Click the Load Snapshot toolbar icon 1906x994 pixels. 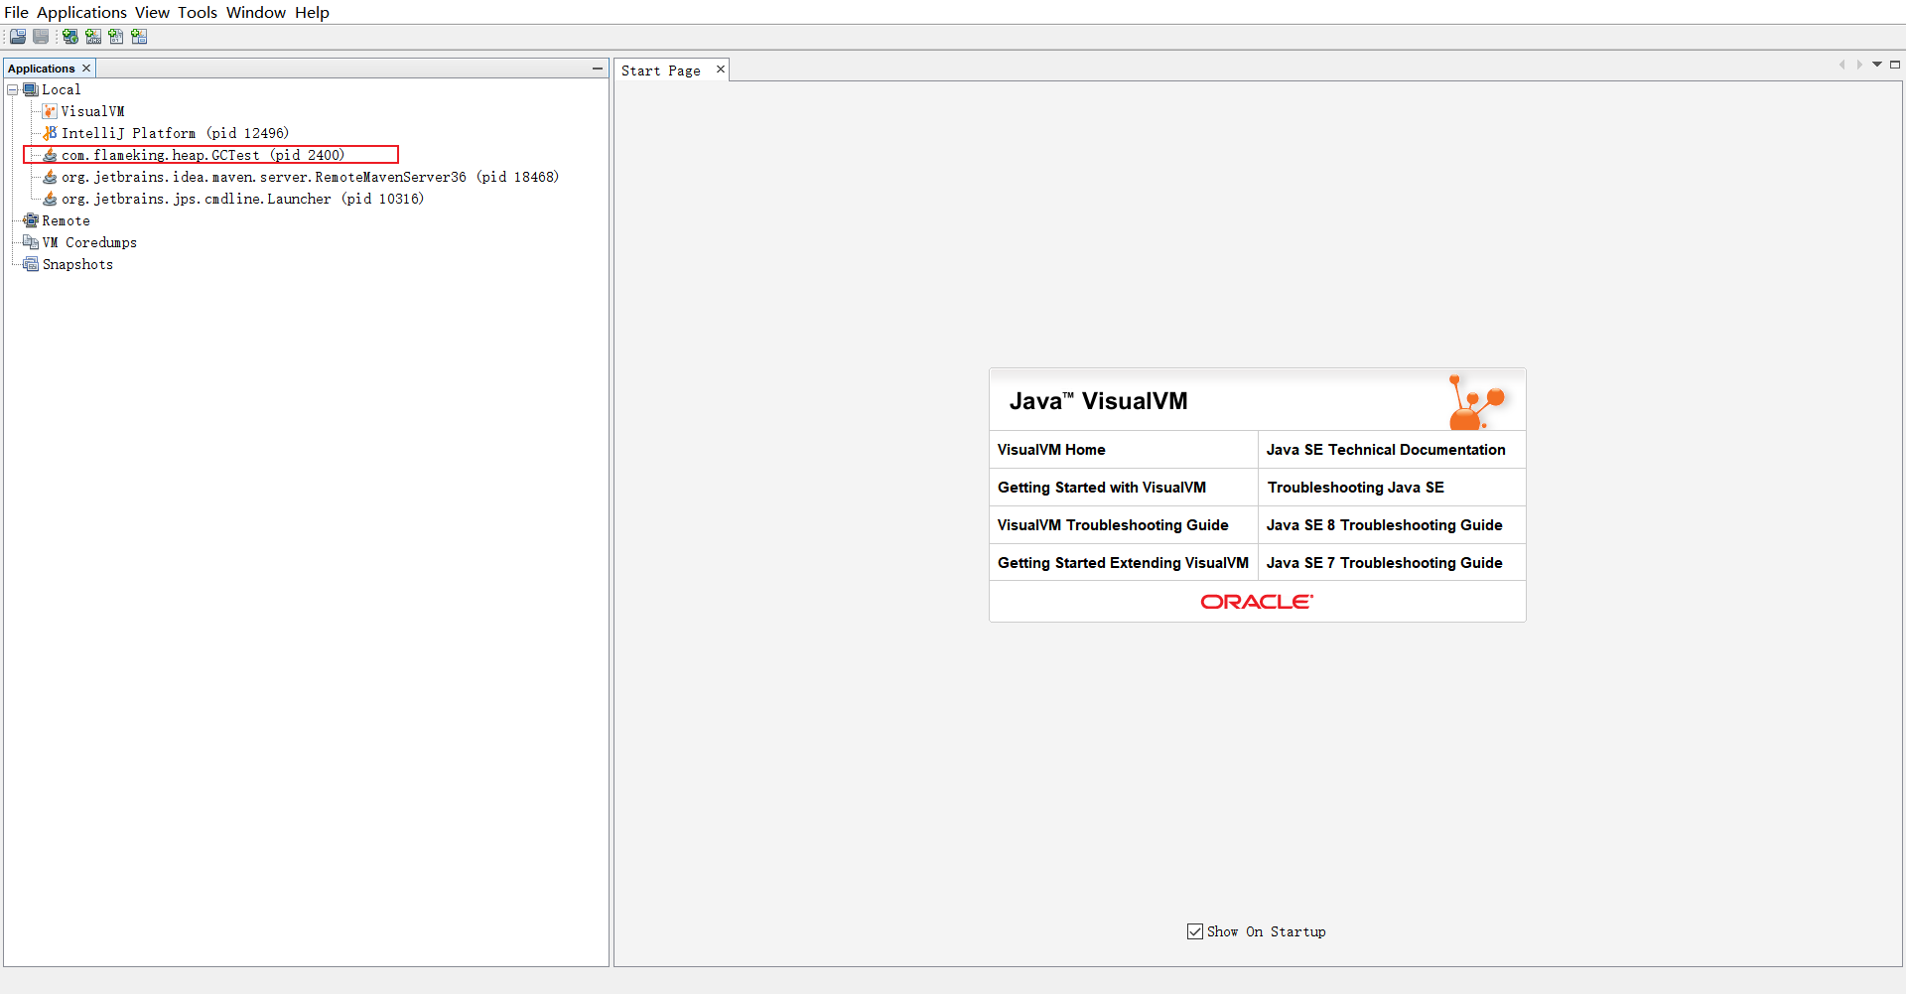[18, 37]
